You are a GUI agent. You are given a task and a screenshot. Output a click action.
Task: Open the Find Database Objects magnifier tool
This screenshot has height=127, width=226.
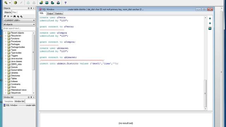point(6,2)
